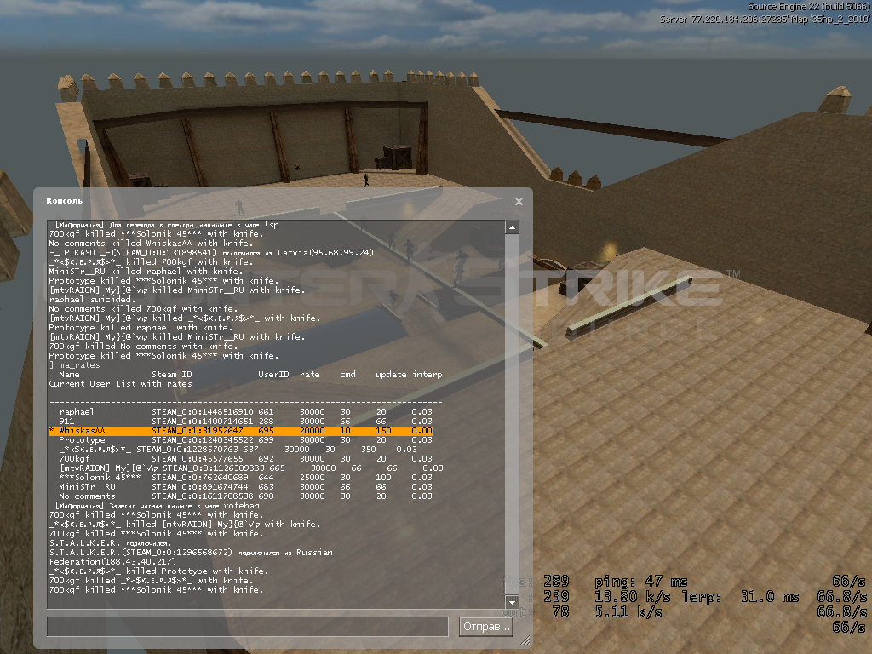872x654 pixels.
Task: Click the 'Federation(188.43.40.217)' line
Action: point(113,562)
